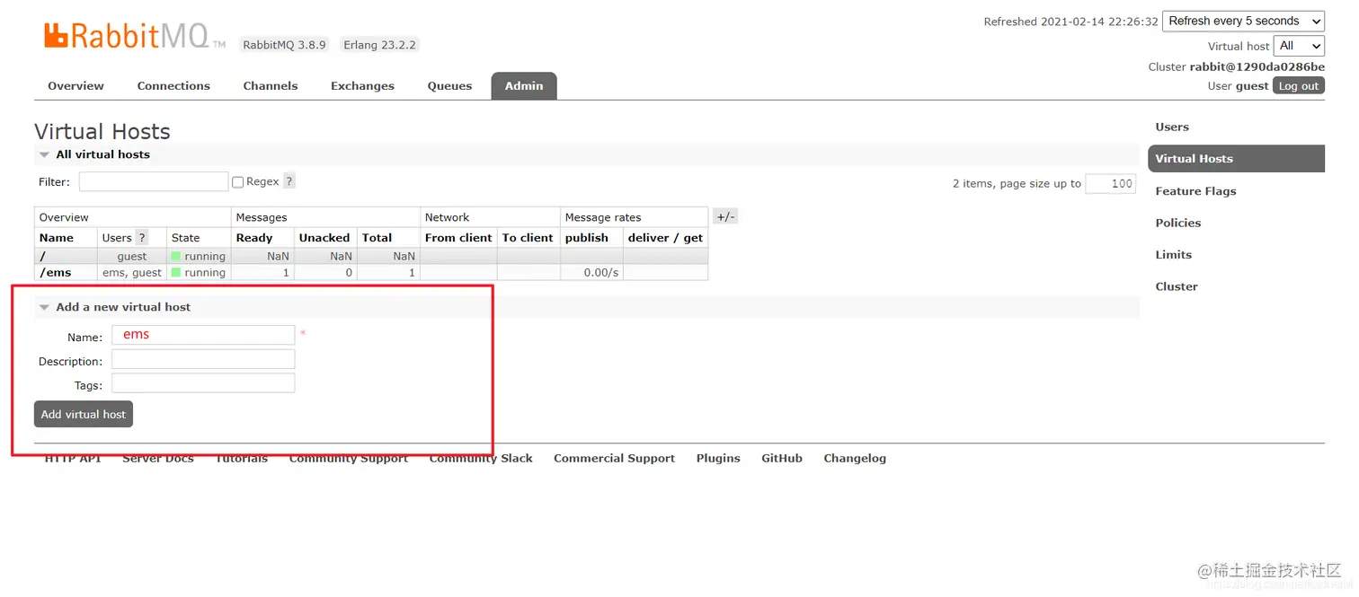Screen dimensions: 1359x597
Task: Open Limits in sidebar
Action: [x=1174, y=255]
